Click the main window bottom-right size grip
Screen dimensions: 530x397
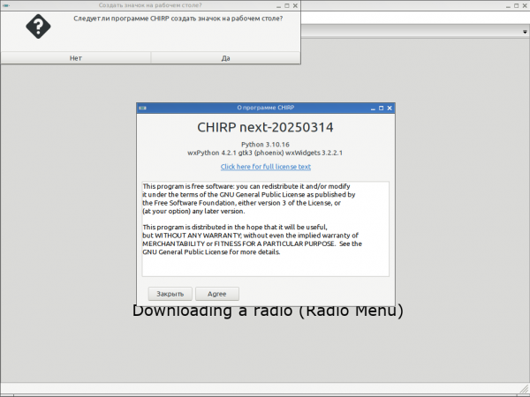coord(524,388)
